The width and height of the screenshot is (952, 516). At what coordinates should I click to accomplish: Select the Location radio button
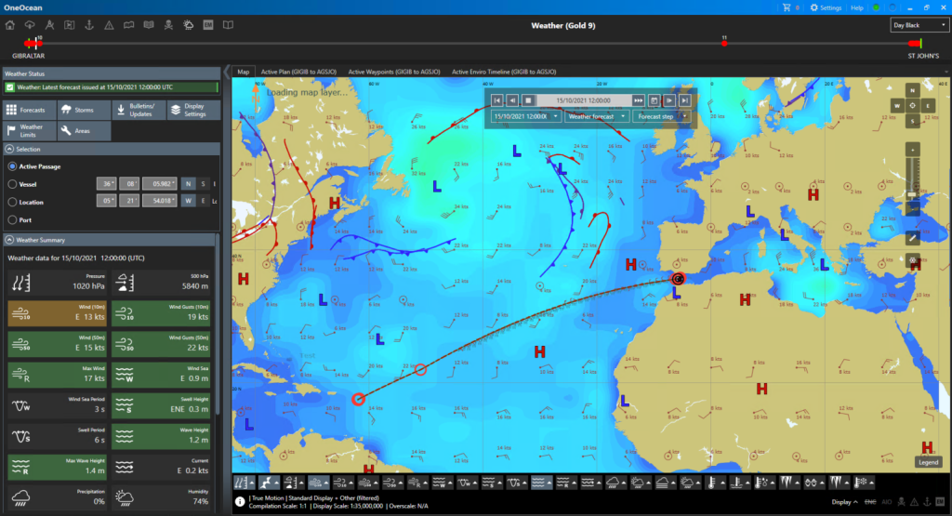[x=12, y=202]
